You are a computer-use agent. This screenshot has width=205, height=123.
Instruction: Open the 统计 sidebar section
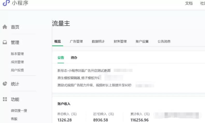click(x=15, y=84)
